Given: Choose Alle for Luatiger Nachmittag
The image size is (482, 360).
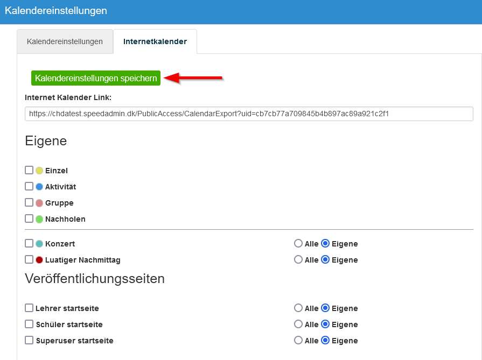Looking at the screenshot, I should click(x=298, y=259).
